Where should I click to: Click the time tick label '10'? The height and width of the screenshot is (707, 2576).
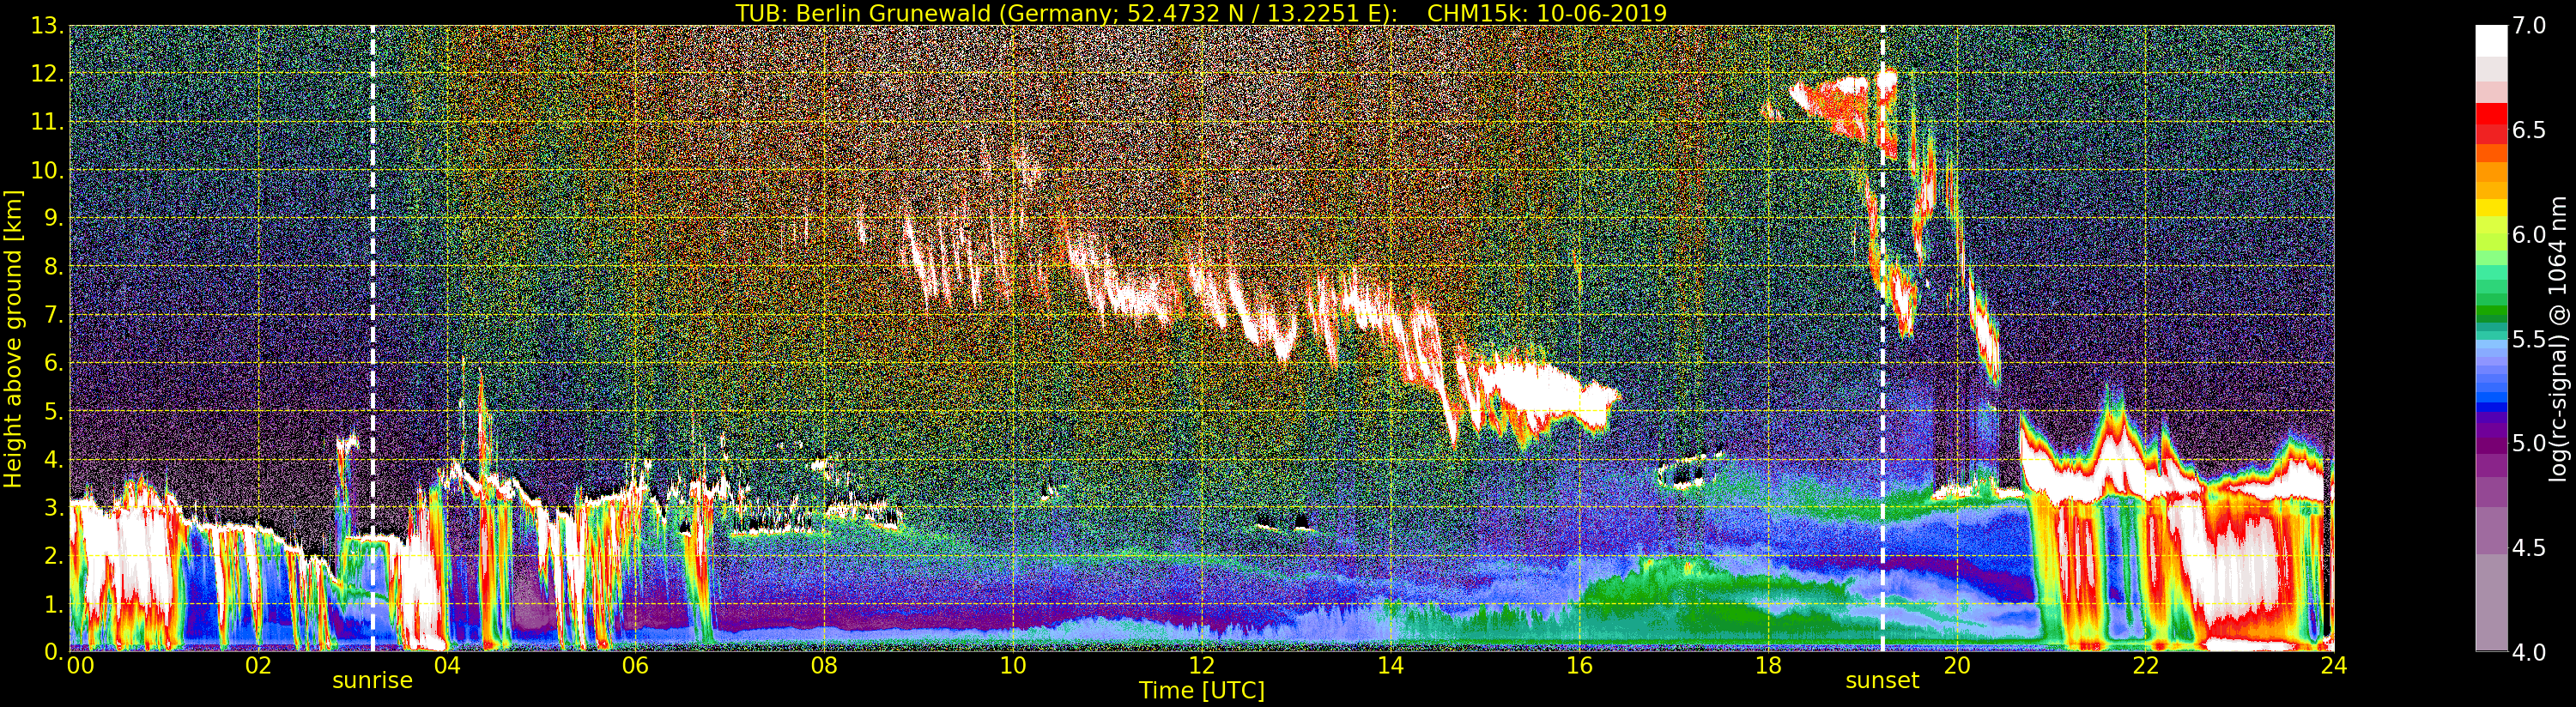click(x=1013, y=665)
